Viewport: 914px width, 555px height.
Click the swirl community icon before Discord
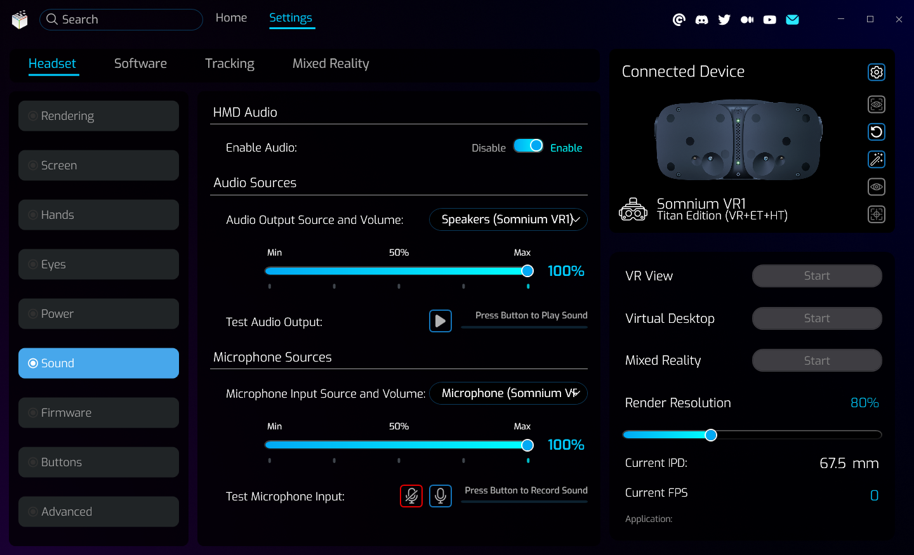click(x=679, y=20)
